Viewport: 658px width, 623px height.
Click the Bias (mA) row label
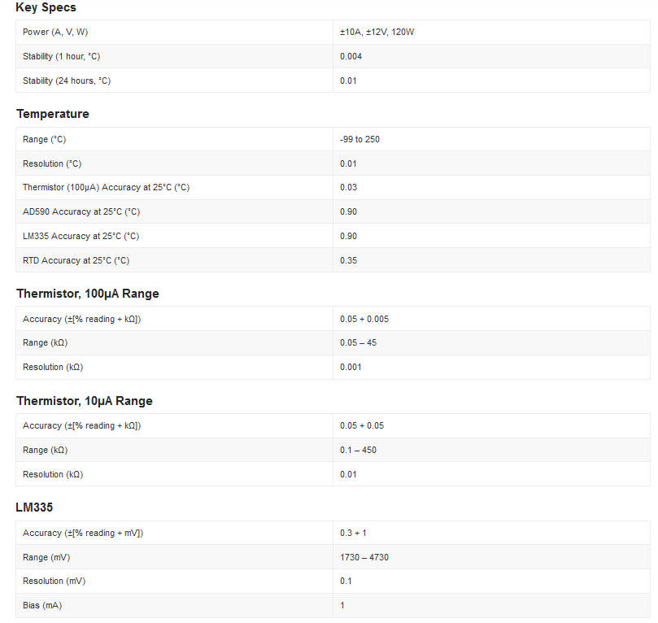coord(43,605)
